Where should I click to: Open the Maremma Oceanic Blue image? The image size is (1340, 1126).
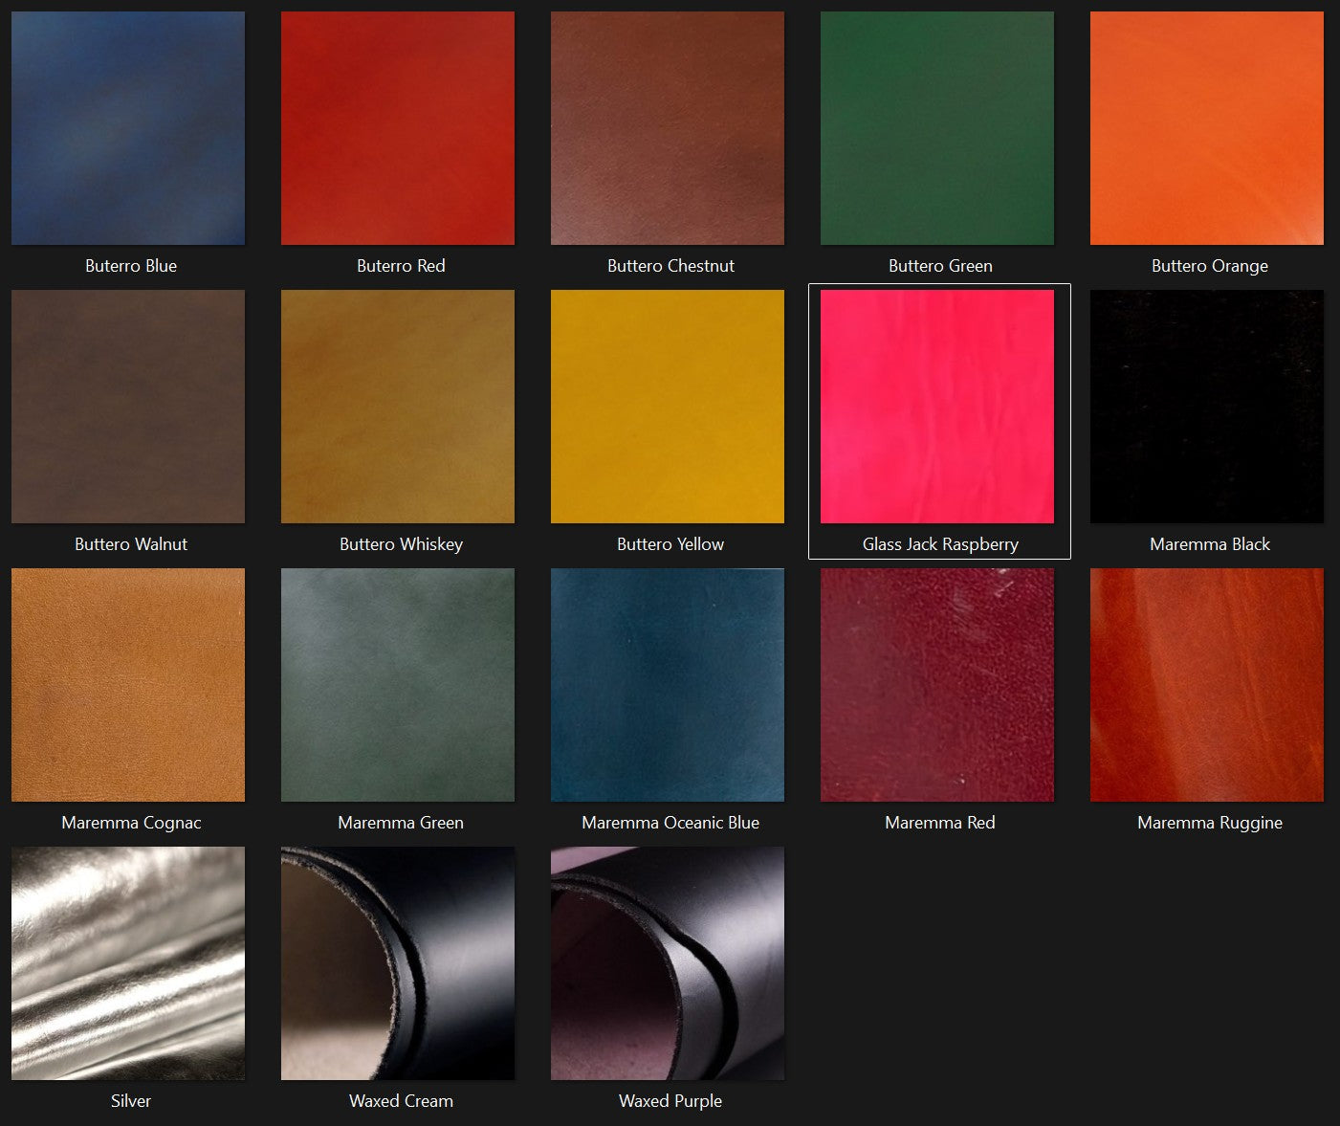coord(668,685)
